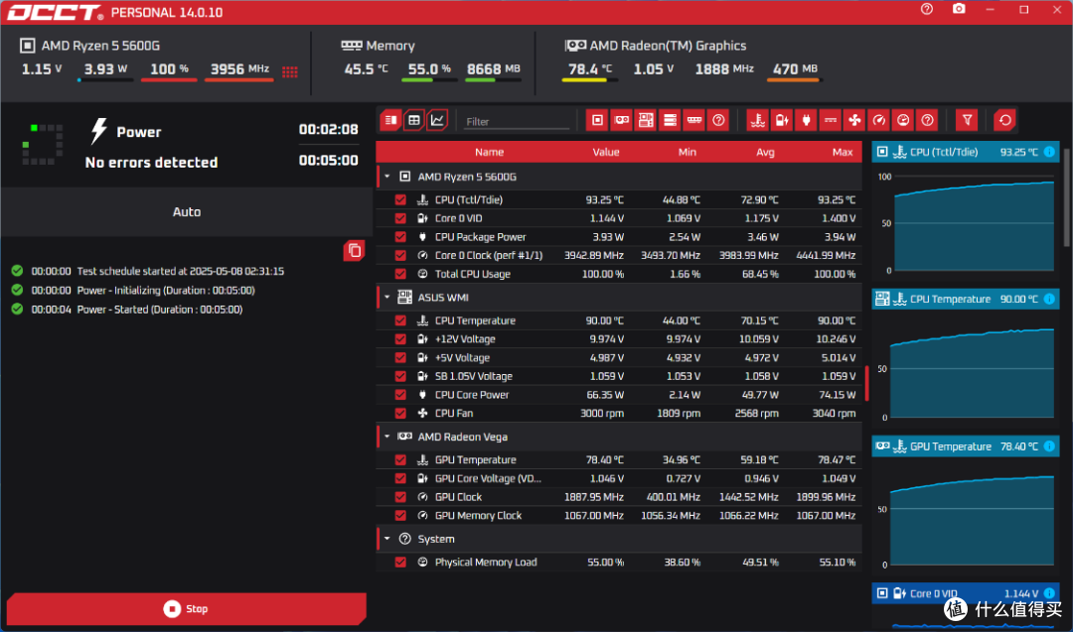The width and height of the screenshot is (1073, 632).
Task: Toggle usage gauge sensor type filter
Action: click(903, 120)
